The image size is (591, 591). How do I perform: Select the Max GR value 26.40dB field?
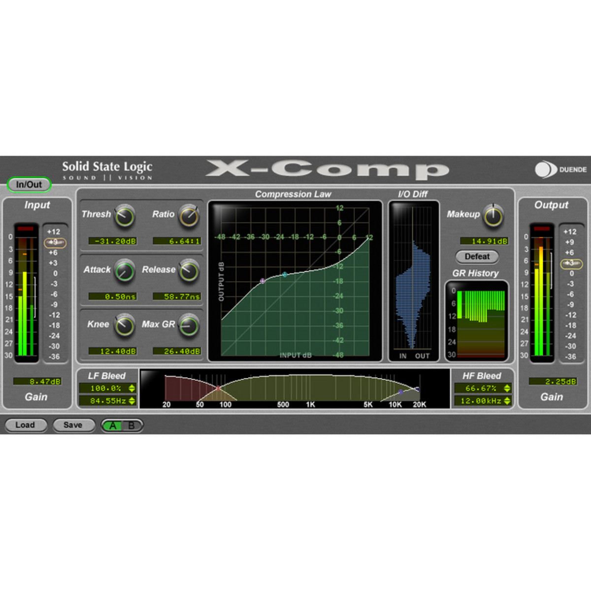pos(177,351)
